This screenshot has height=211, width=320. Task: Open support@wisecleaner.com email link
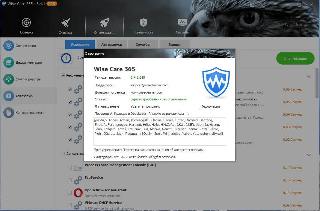(x=150, y=85)
